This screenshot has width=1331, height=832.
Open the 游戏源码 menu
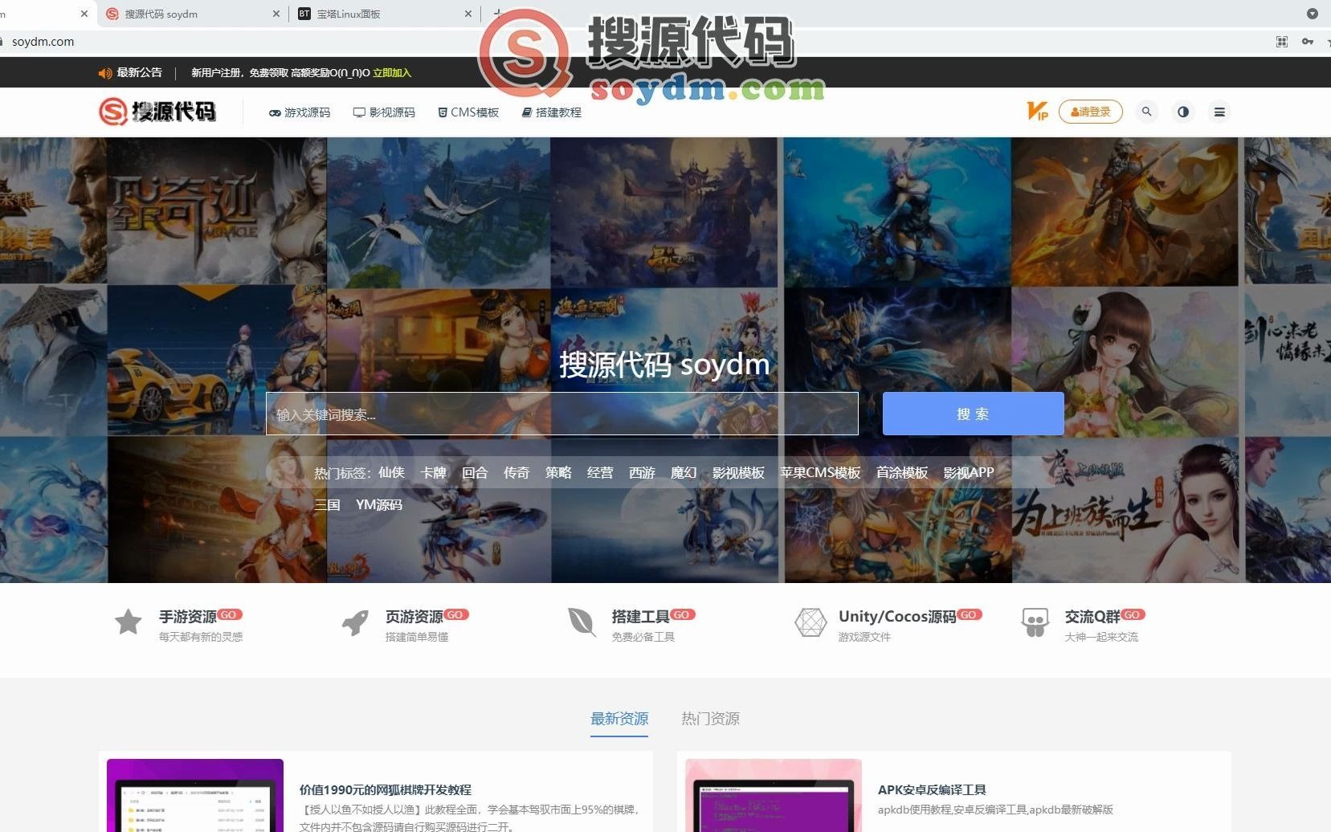(x=300, y=112)
